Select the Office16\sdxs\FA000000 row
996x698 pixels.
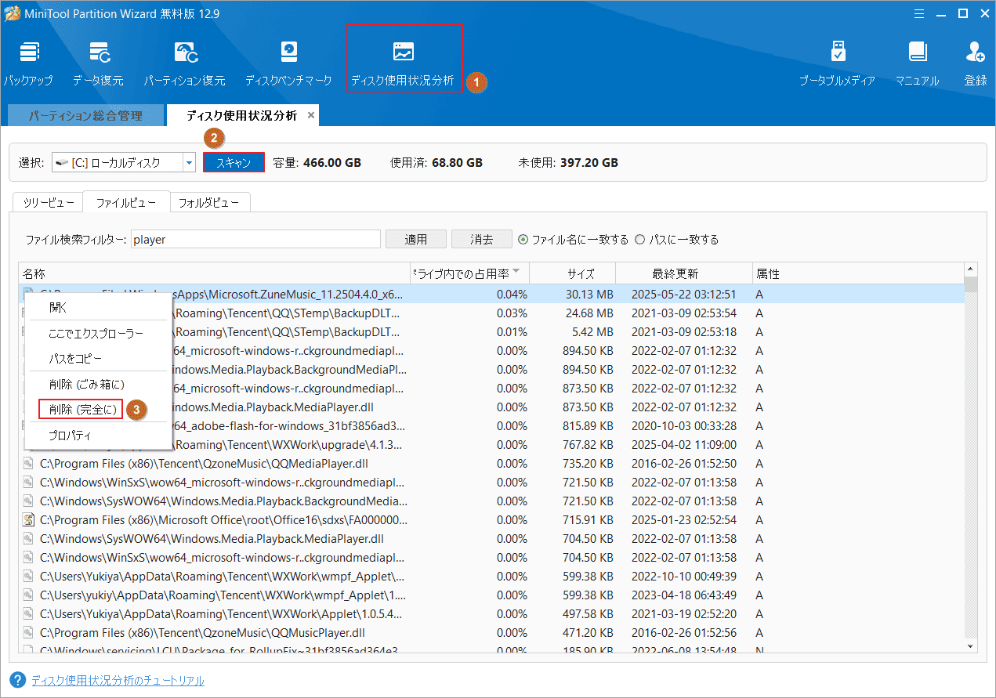click(491, 520)
